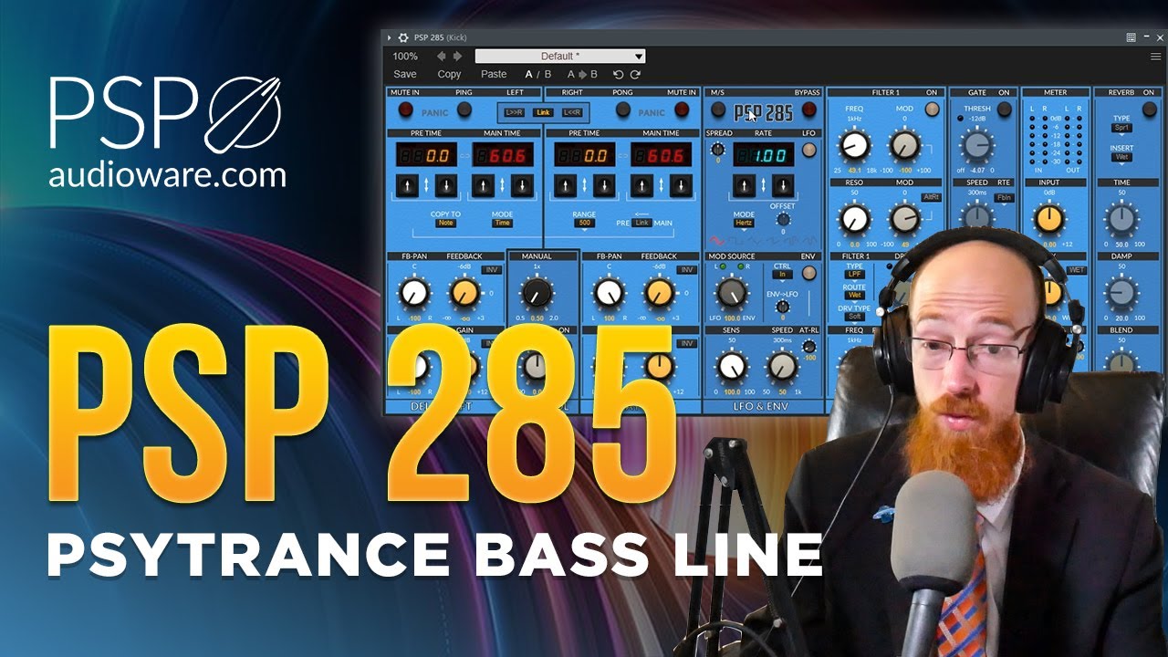Toggle the channel Link button between L>>R and L<<R

(544, 112)
